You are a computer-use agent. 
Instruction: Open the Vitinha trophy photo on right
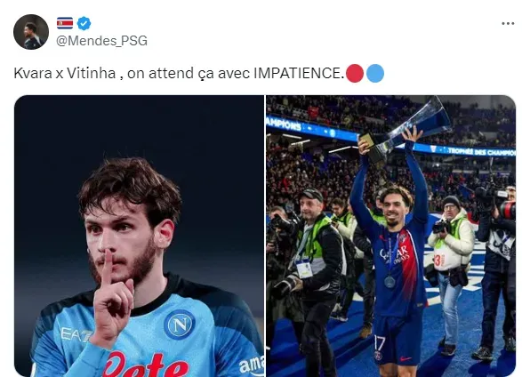(391, 236)
